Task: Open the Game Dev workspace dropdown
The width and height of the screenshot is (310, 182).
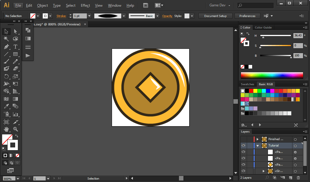Action: [x=220, y=5]
